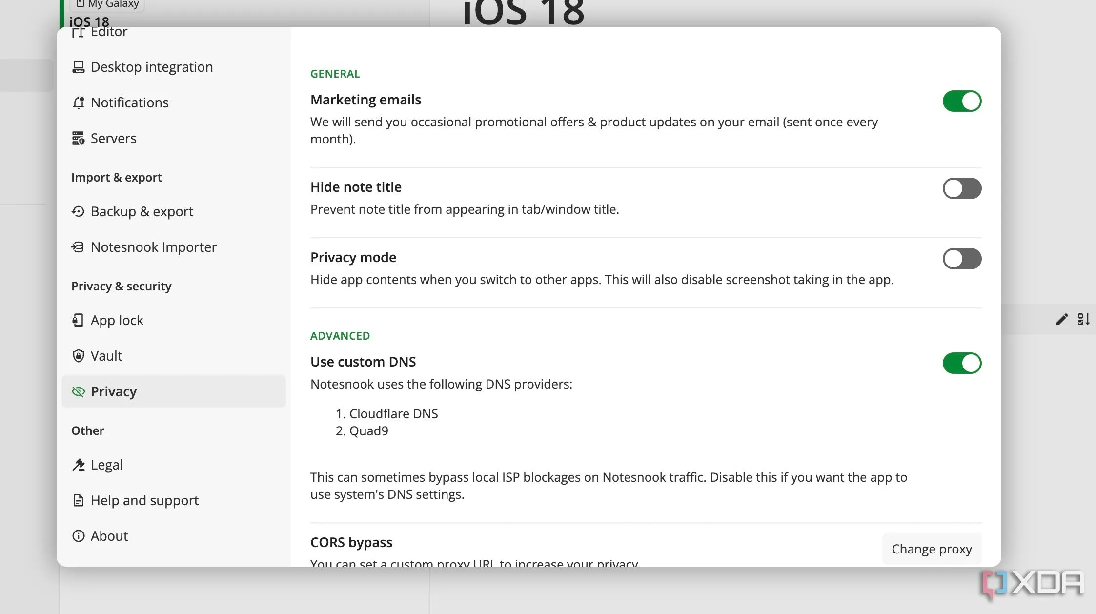Enable the Hide note title toggle

click(962, 188)
